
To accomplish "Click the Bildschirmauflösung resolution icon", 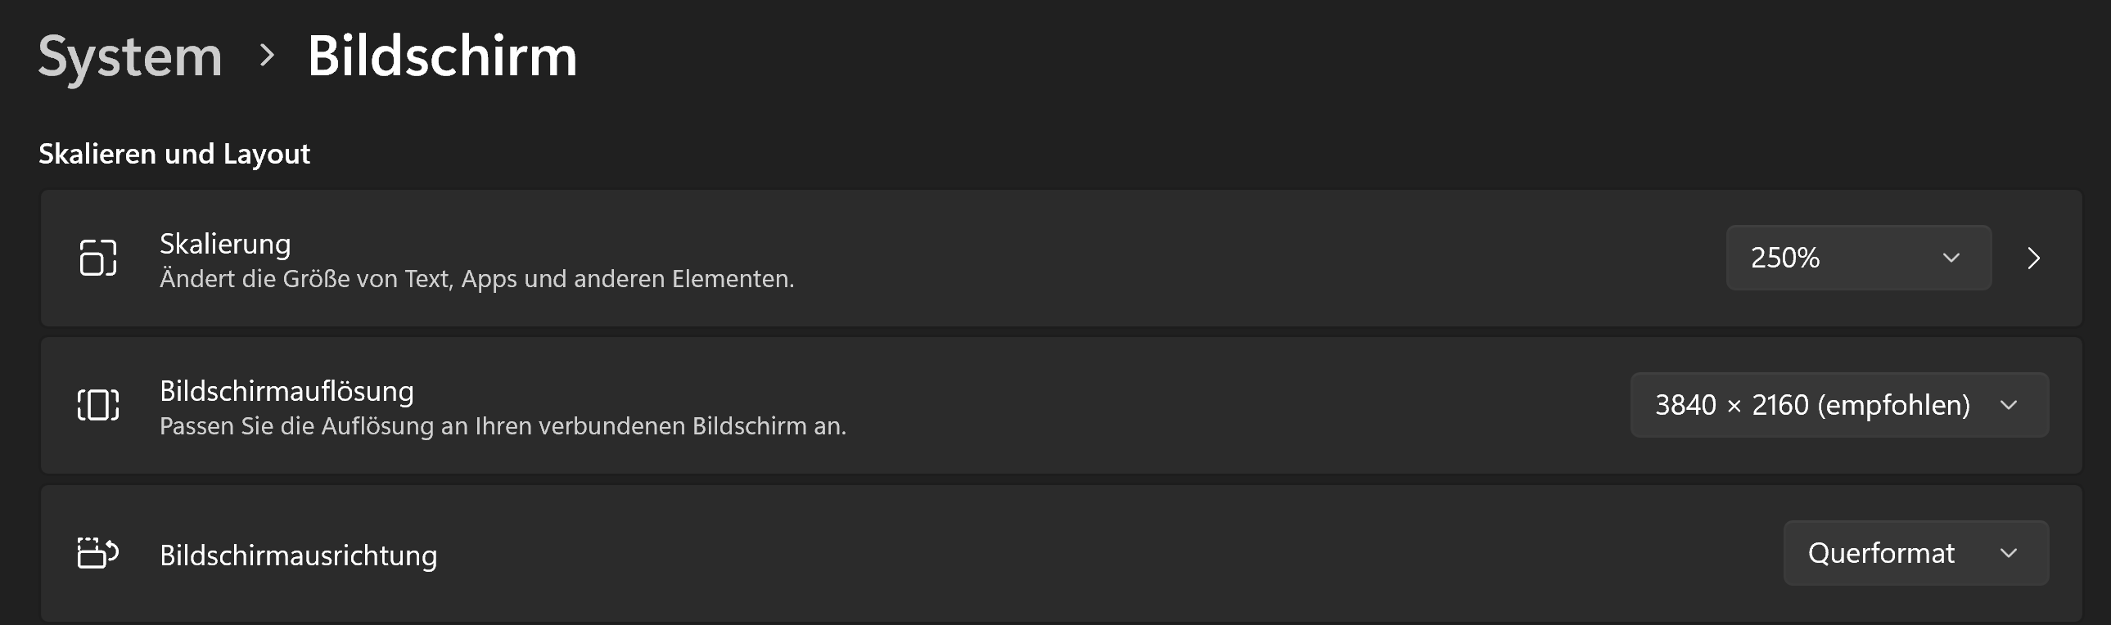I will click(98, 405).
